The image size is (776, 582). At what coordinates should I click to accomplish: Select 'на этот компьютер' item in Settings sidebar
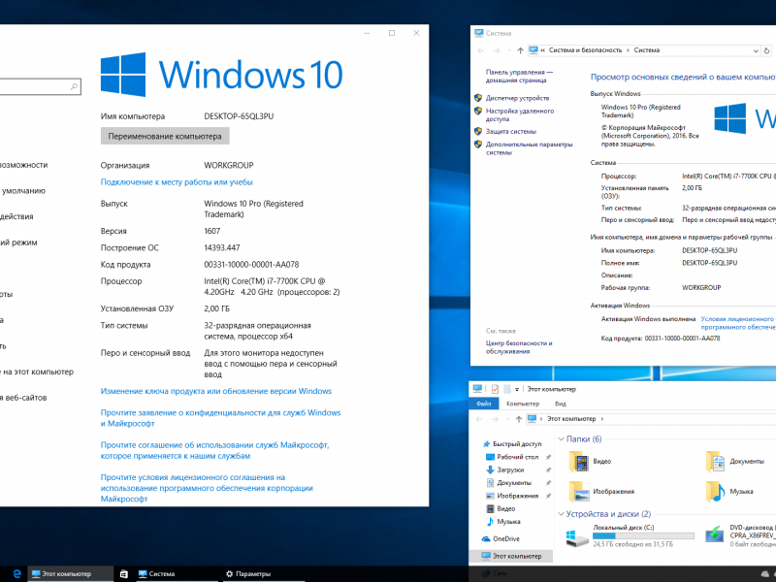click(37, 372)
